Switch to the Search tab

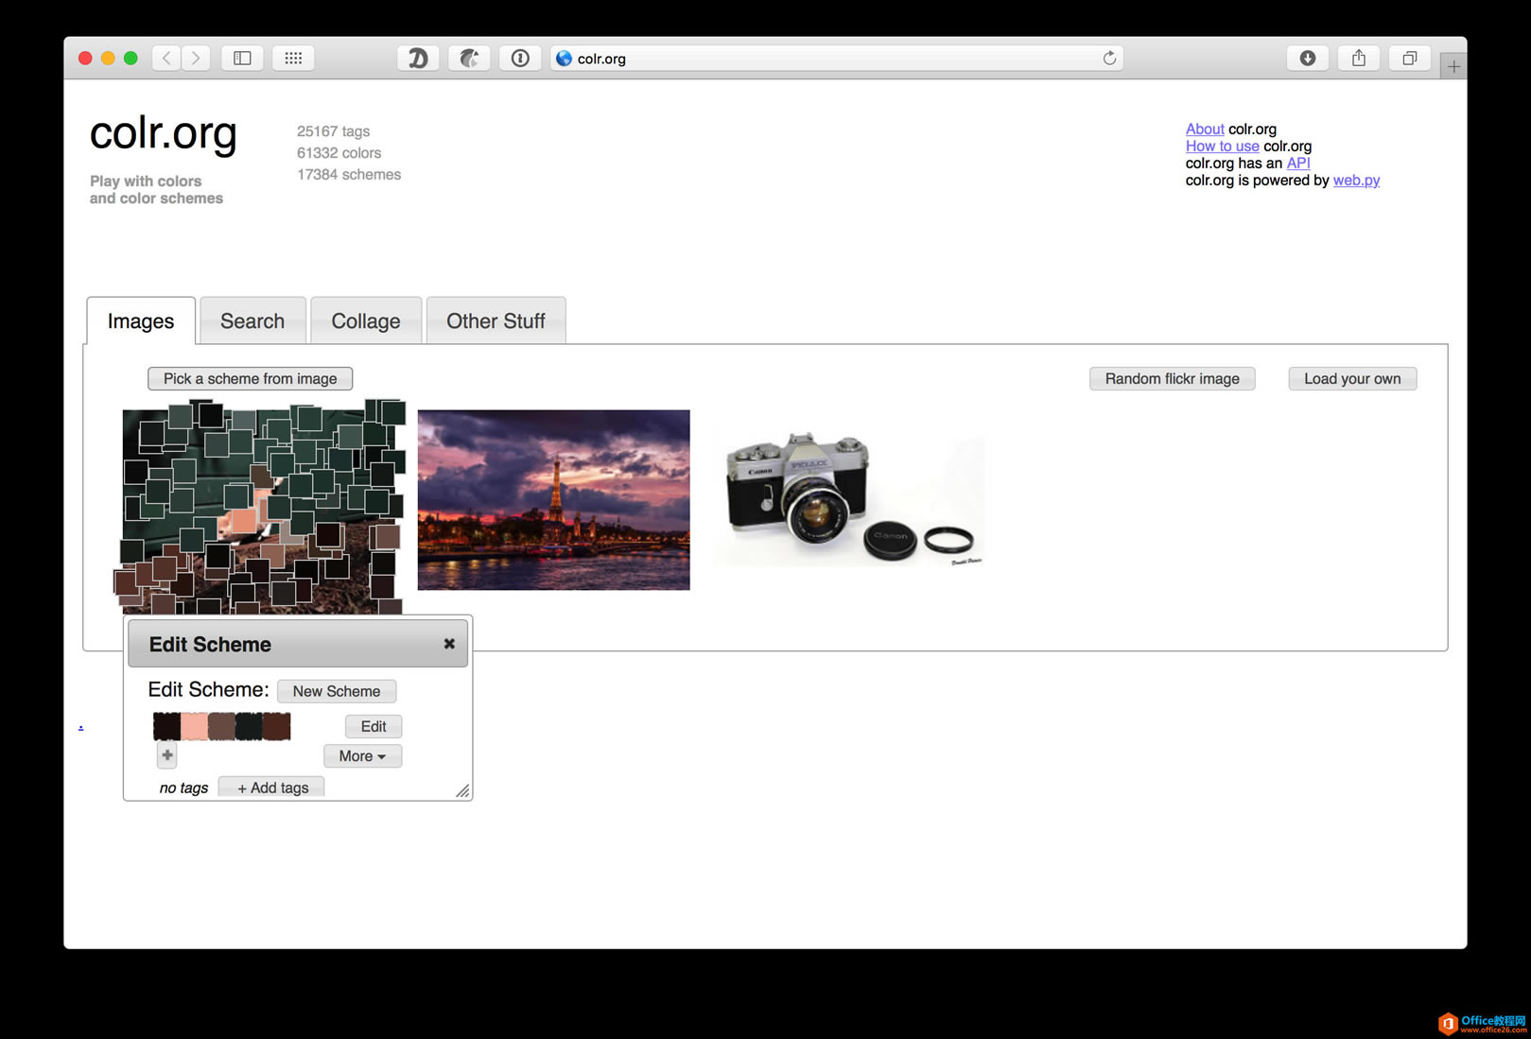(x=252, y=321)
